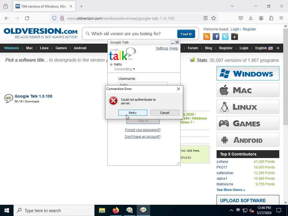
Task: Open the List all tabs dropdown arrow
Action: (232, 6)
